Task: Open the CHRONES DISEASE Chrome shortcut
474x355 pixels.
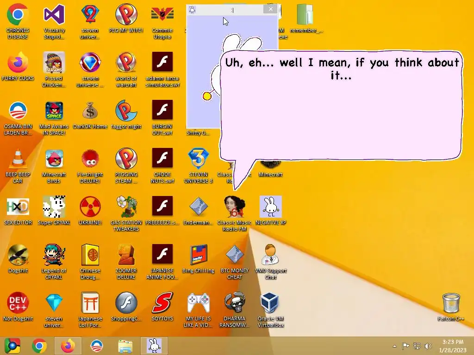Action: pyautogui.click(x=18, y=14)
